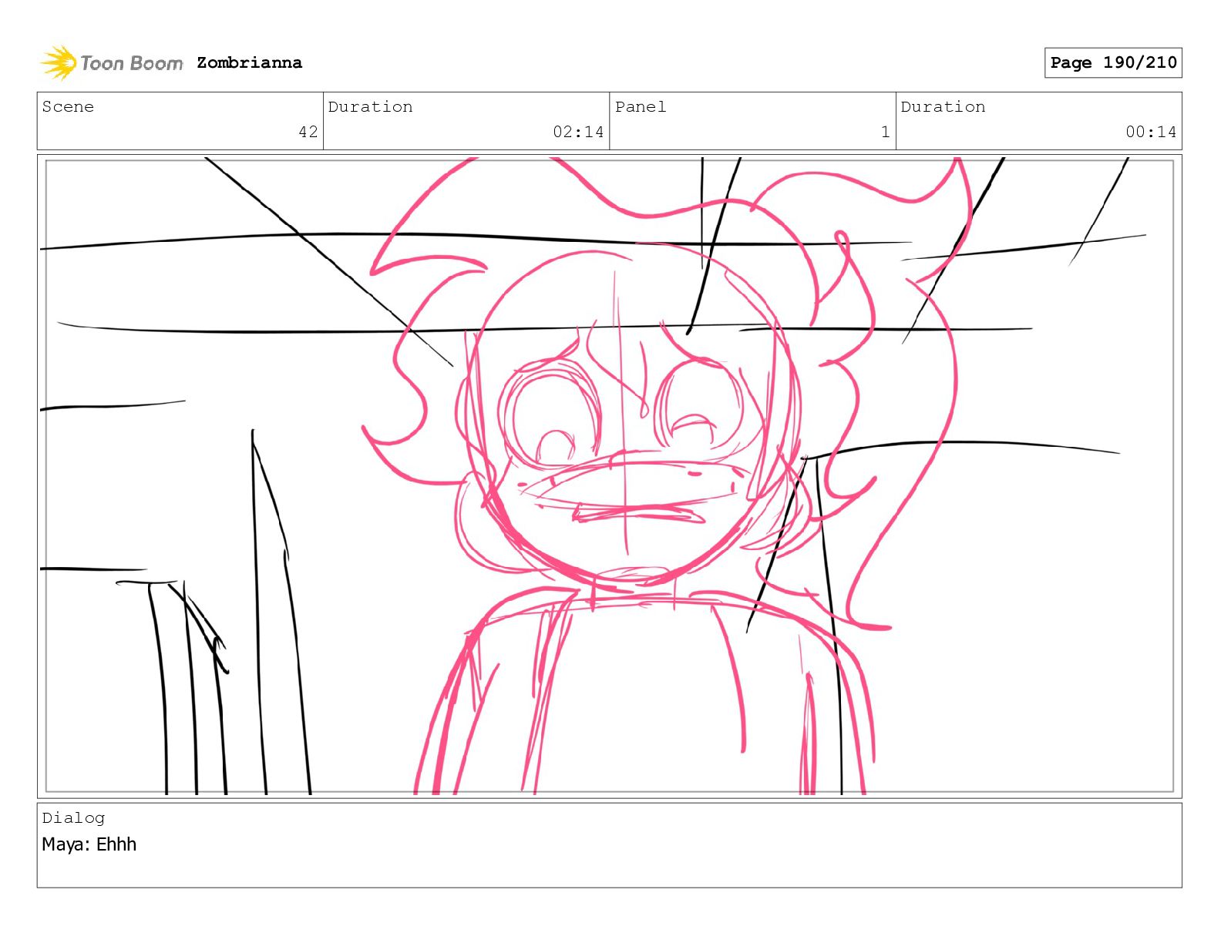Click the storyboard panel sketch of Maya
1221x943 pixels.
click(x=610, y=476)
